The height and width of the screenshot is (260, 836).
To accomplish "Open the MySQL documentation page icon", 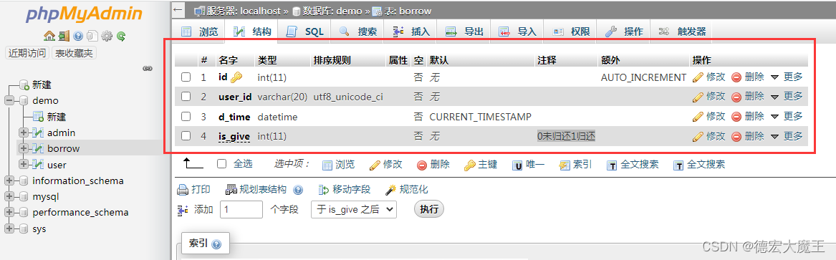I will 92,37.
